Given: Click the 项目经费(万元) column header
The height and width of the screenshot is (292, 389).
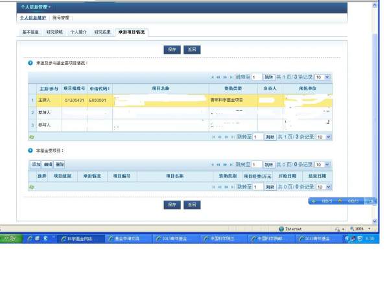Looking at the screenshot, I should pyautogui.click(x=257, y=176).
